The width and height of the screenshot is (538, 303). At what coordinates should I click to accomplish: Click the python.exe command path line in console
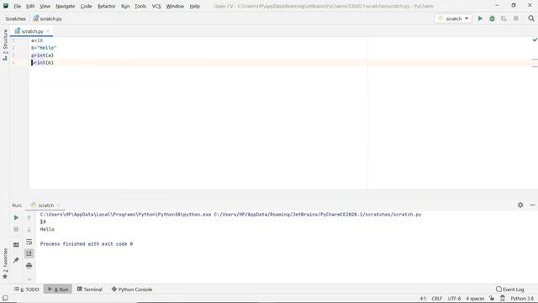[x=230, y=215]
